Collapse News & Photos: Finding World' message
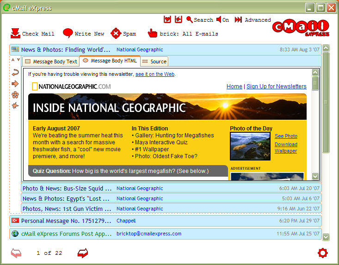 click(166, 49)
